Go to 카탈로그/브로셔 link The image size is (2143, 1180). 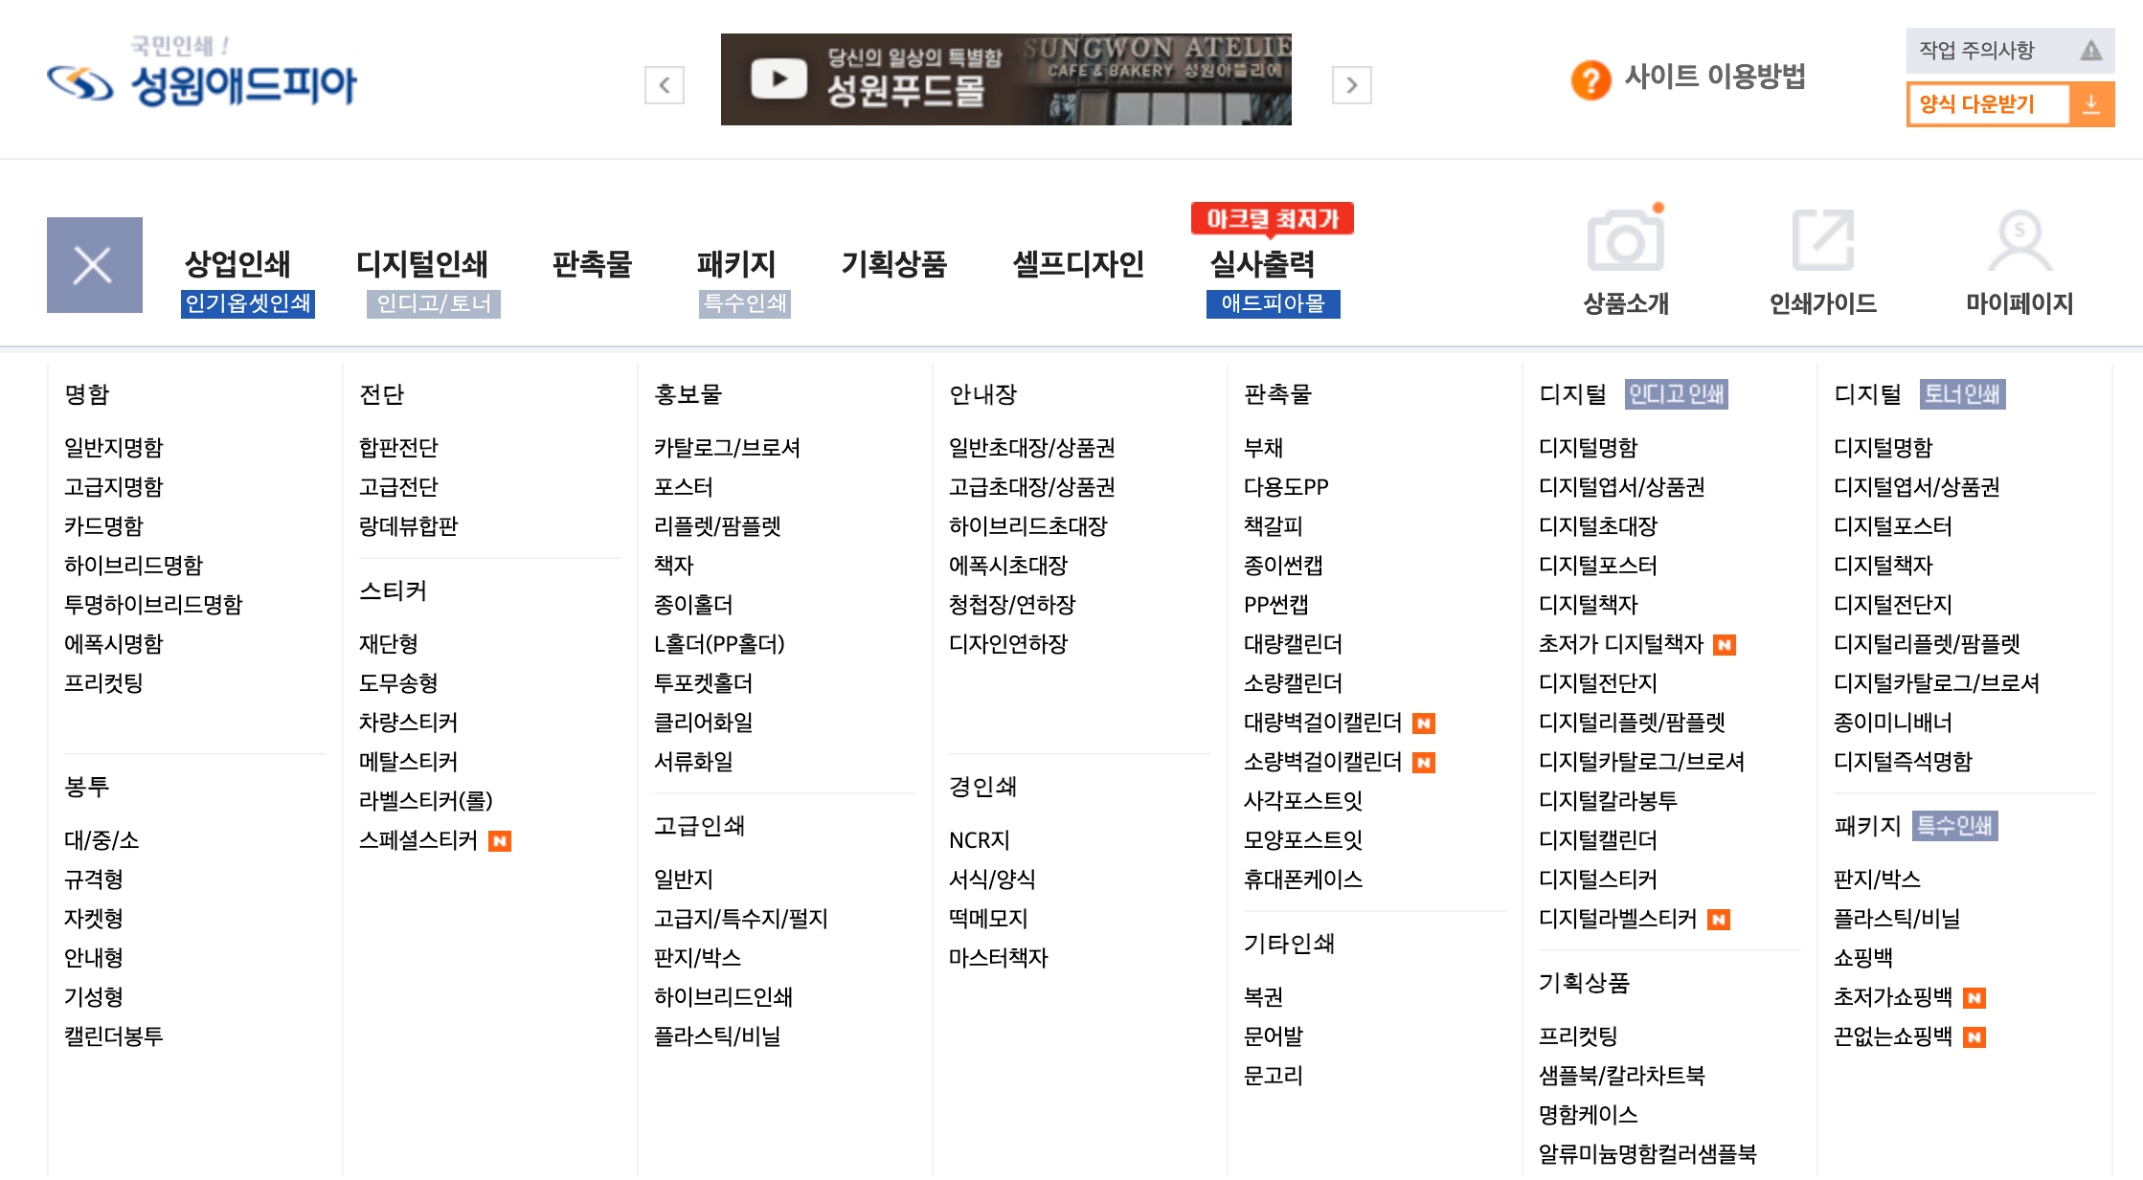pyautogui.click(x=727, y=447)
